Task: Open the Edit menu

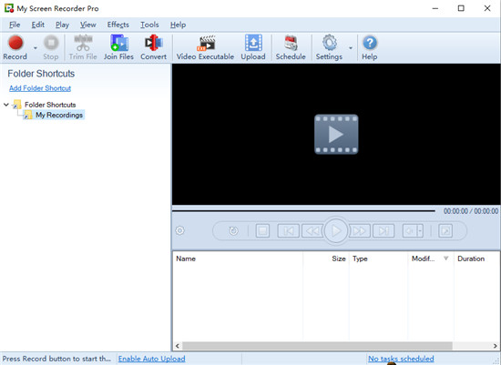Action: tap(37, 25)
